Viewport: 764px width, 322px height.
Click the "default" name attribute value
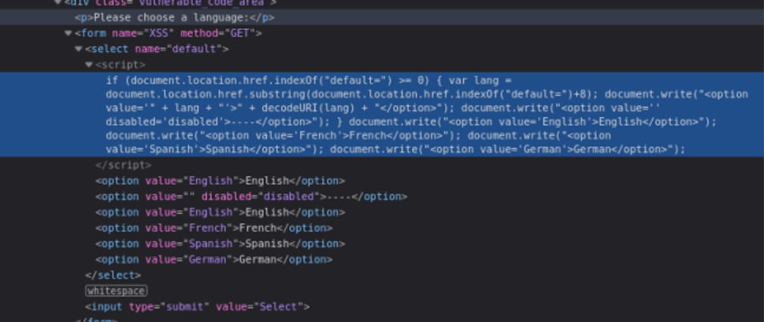tap(195, 49)
